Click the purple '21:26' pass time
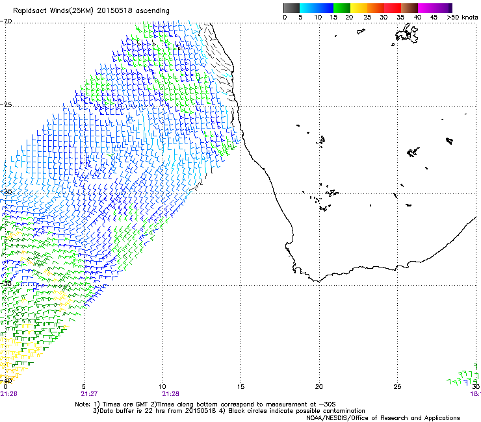The width and height of the screenshot is (481, 422). click(x=9, y=394)
